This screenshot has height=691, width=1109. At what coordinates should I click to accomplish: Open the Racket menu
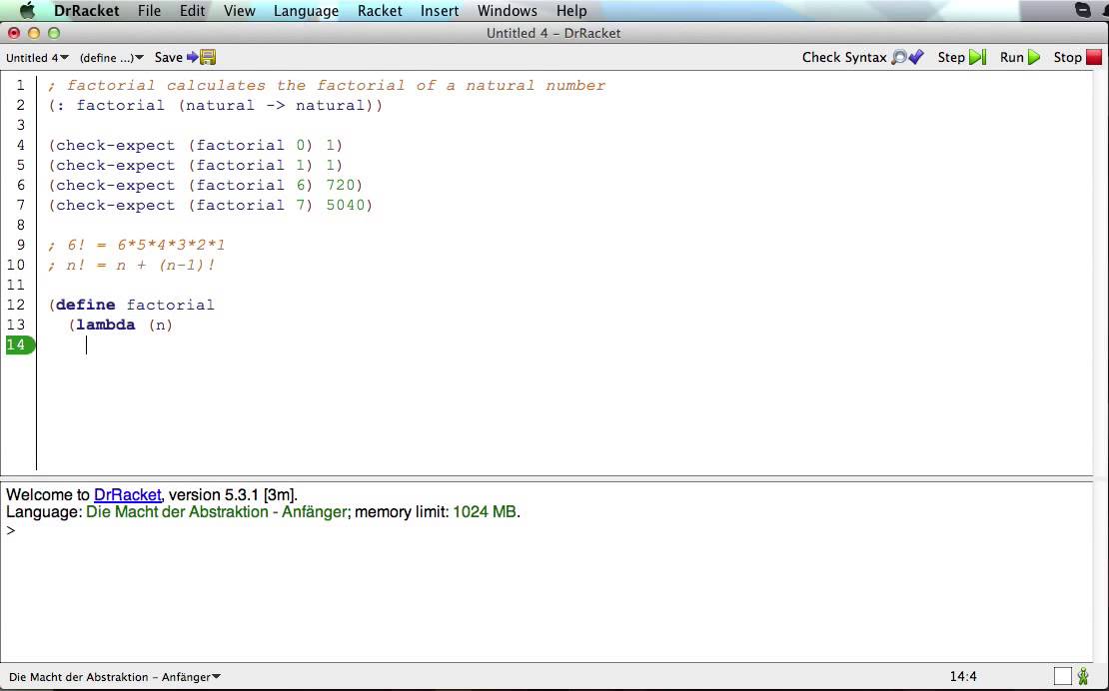pyautogui.click(x=380, y=11)
